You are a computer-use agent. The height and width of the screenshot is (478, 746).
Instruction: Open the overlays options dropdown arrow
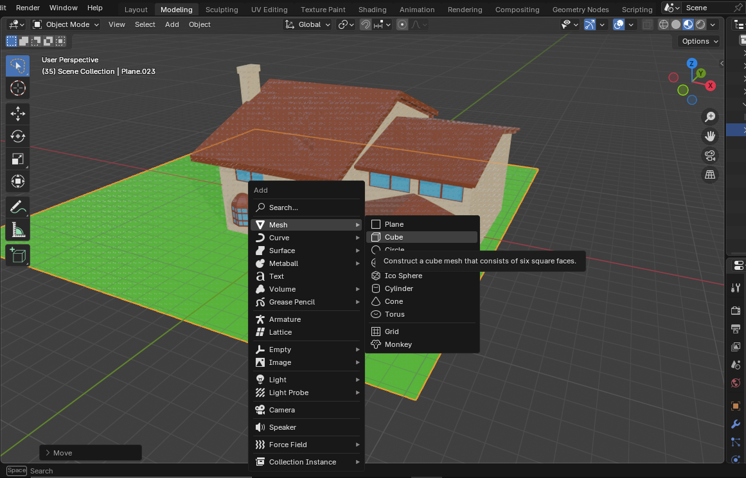click(631, 24)
